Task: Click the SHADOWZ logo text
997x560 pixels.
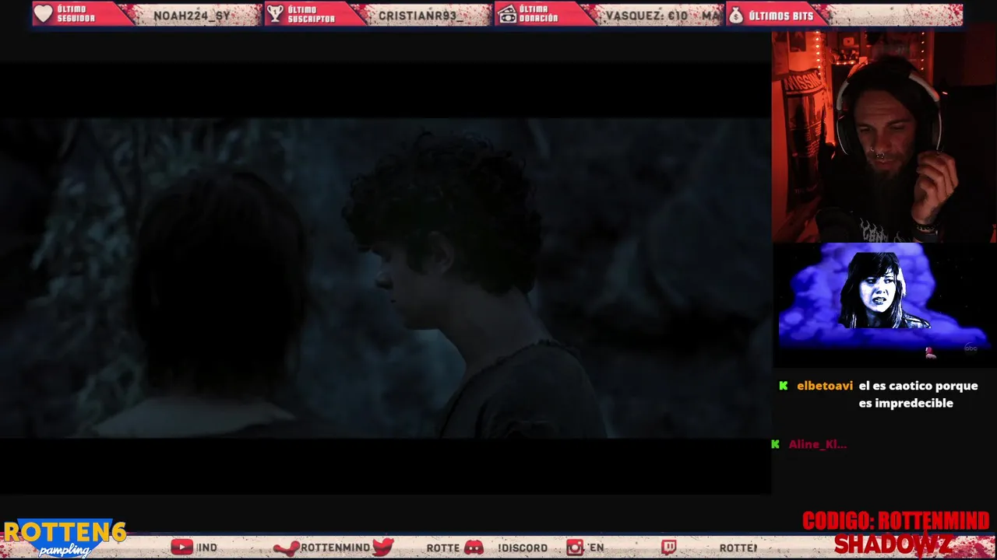Action: (893, 544)
